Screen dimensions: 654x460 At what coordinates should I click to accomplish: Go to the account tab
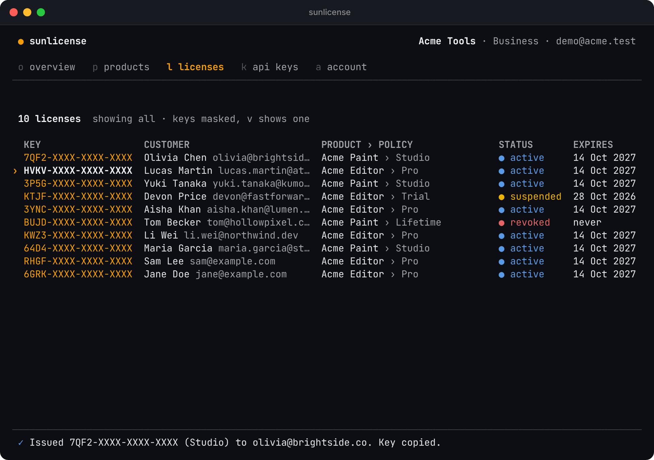(341, 67)
